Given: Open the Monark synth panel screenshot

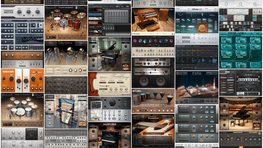Looking at the screenshot, I should pyautogui.click(x=66, y=85).
